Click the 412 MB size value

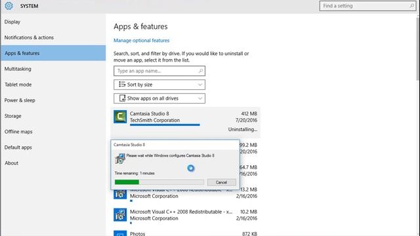(x=249, y=113)
